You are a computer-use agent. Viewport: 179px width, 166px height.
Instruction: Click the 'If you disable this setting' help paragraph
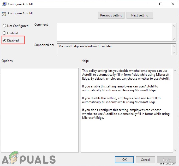click(x=121, y=100)
